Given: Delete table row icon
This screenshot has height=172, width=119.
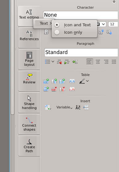Looking at the screenshot, I should point(54,89).
